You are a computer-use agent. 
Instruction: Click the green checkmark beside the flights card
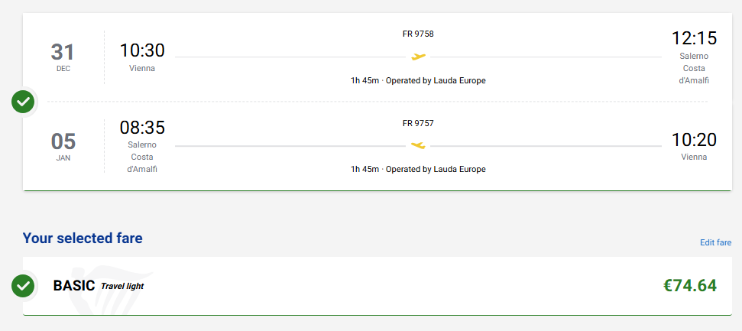coord(24,101)
